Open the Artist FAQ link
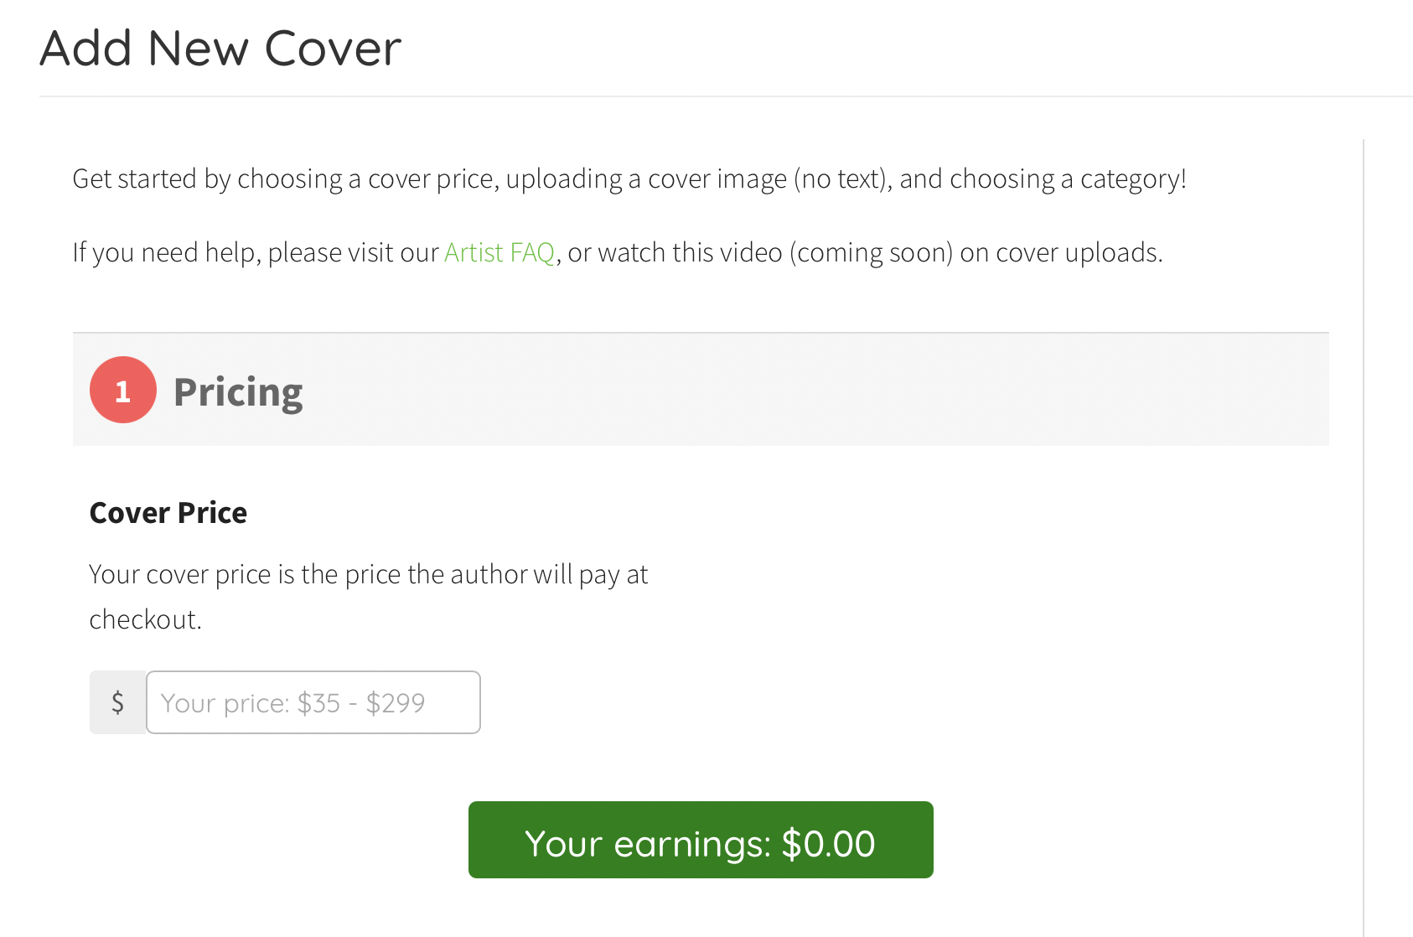The width and height of the screenshot is (1413, 937). (x=499, y=252)
